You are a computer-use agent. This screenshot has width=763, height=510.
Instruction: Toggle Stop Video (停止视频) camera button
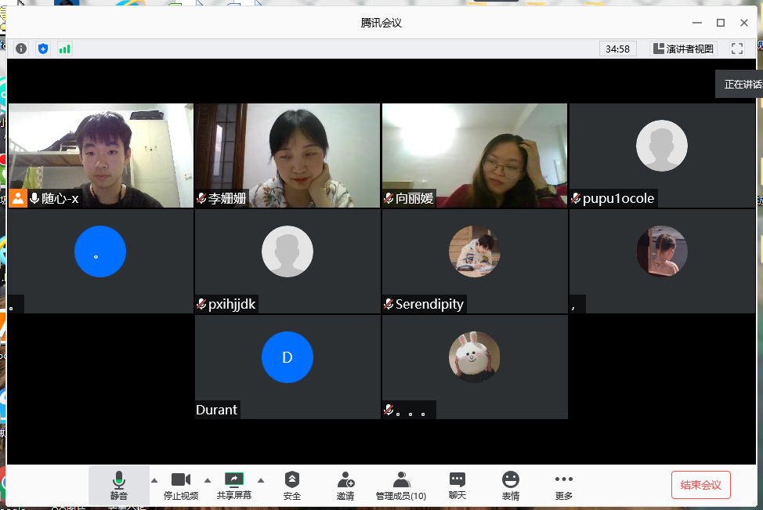(181, 486)
